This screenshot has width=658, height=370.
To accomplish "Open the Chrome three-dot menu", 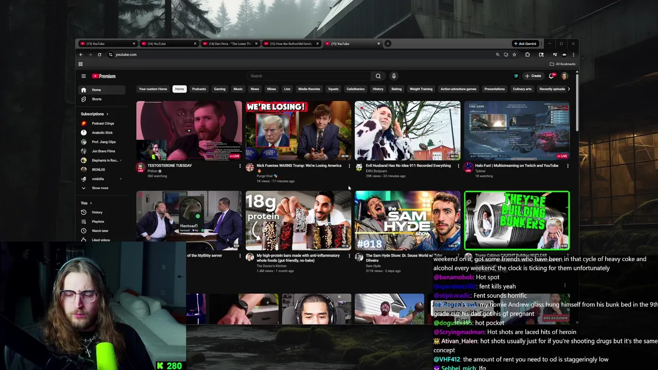I will 573,54.
